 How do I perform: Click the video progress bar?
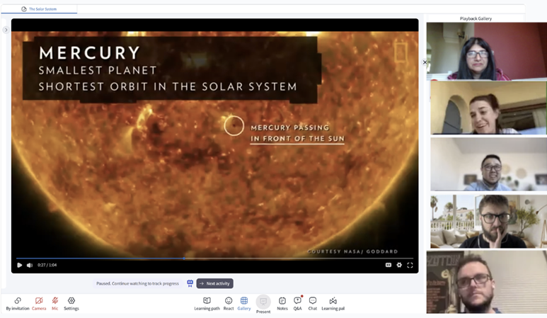coord(214,259)
